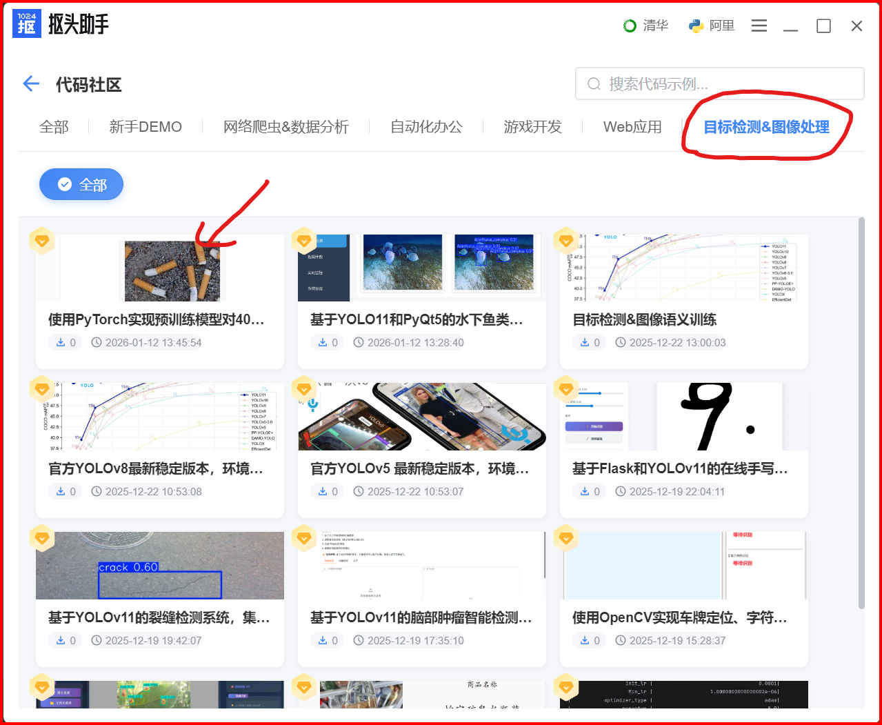Open the cigarette butts PyTorch thumbnail

click(x=160, y=268)
